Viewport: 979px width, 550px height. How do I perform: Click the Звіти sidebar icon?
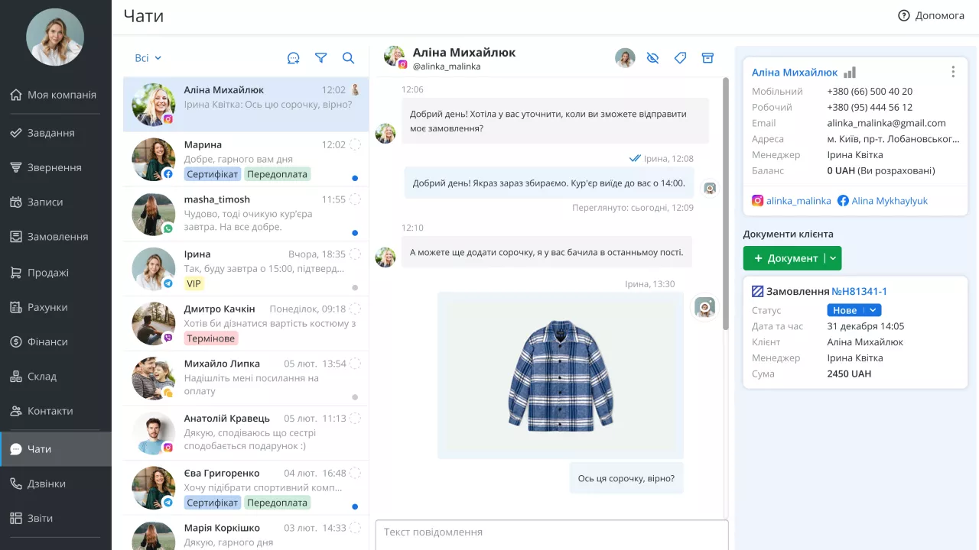point(16,519)
